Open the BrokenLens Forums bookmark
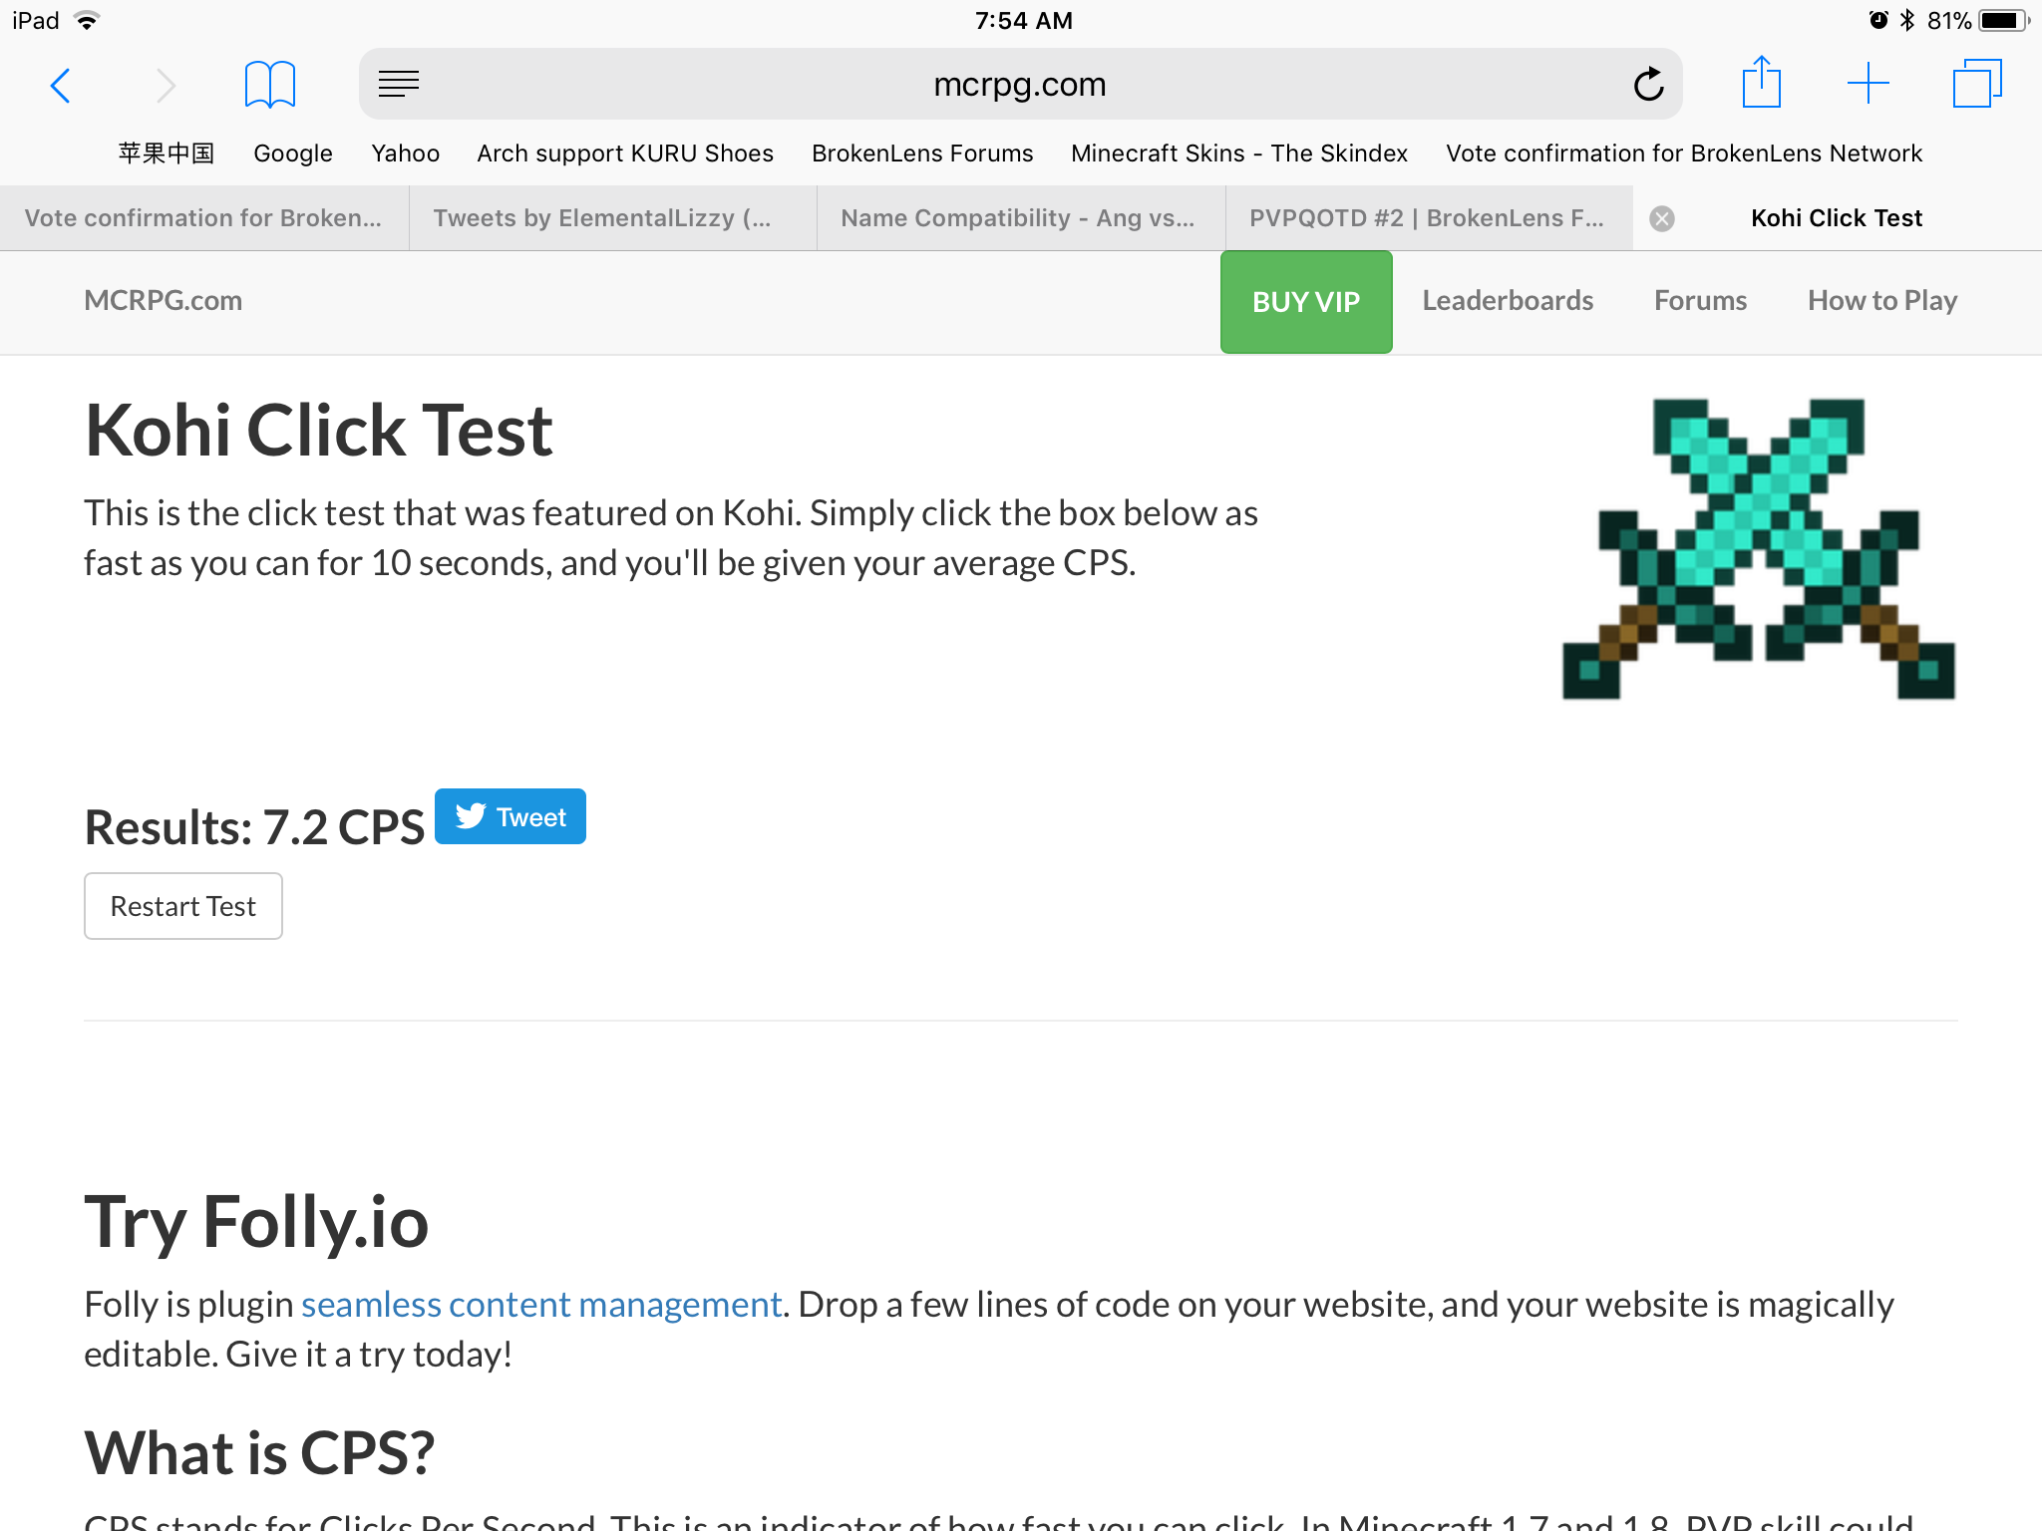2042x1531 pixels. 922,153
